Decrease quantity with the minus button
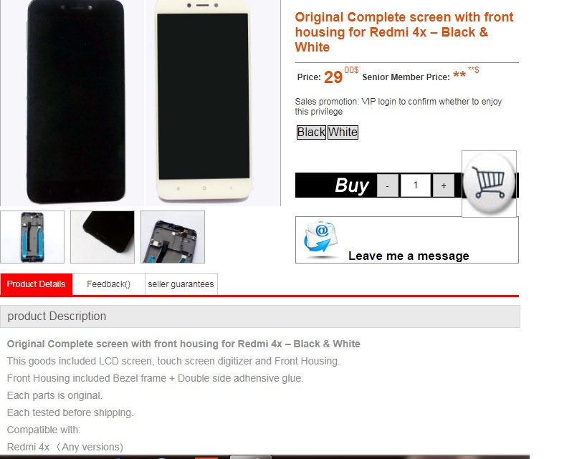This screenshot has height=459, width=587. [388, 185]
